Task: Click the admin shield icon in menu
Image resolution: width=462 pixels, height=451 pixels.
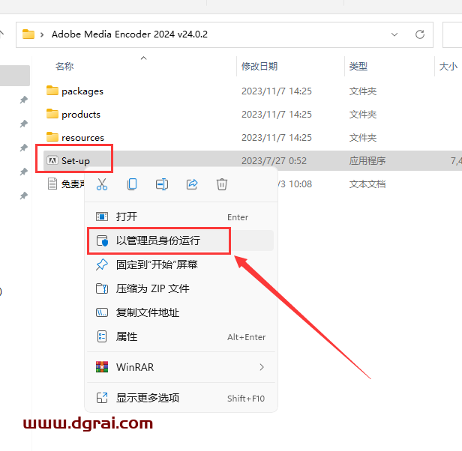Action: click(x=102, y=240)
